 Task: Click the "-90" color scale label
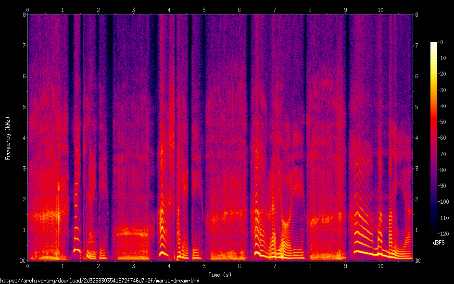pos(441,186)
